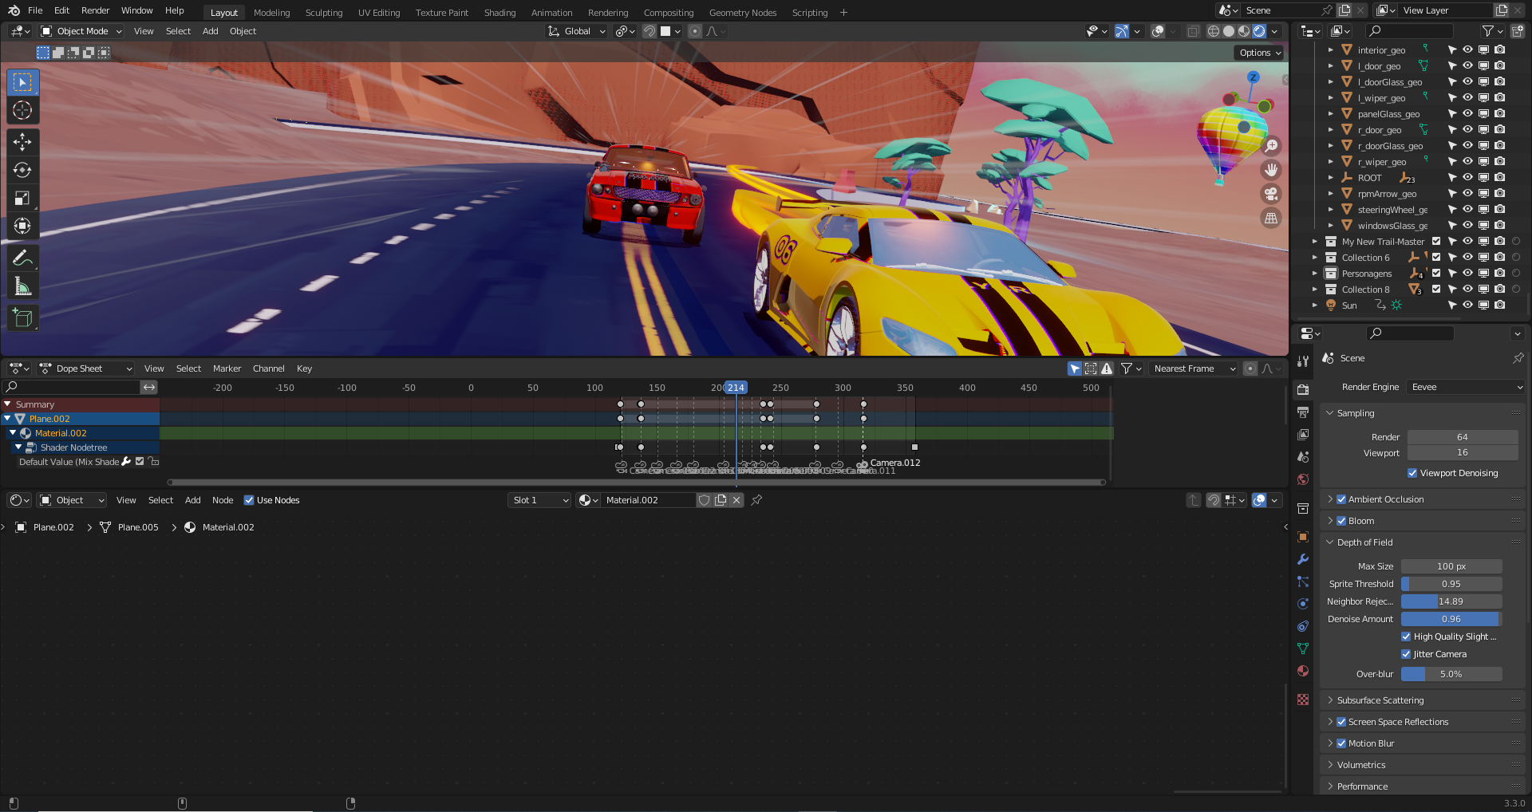This screenshot has width=1532, height=812.
Task: Hide interior_geo using its eye icon
Action: pos(1467,50)
